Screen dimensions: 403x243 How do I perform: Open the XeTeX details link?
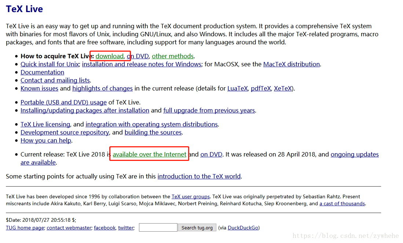(x=283, y=88)
